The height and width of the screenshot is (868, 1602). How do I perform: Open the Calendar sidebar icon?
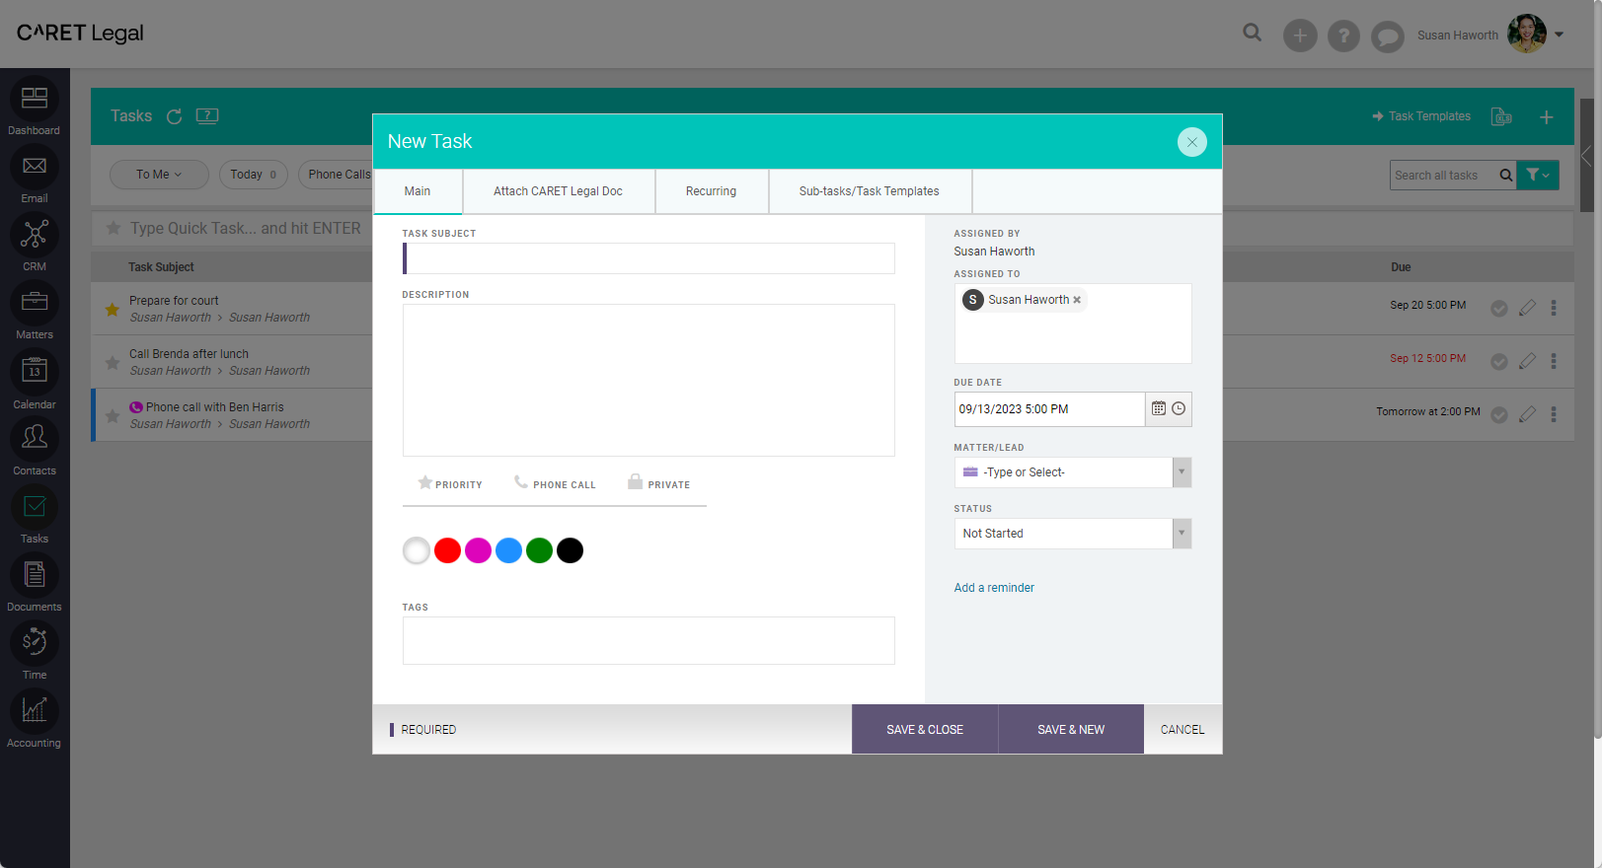click(x=35, y=372)
